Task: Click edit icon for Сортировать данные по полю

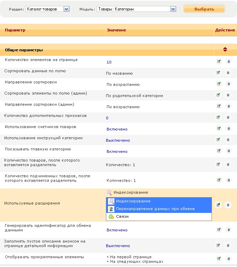Action: click(x=219, y=73)
